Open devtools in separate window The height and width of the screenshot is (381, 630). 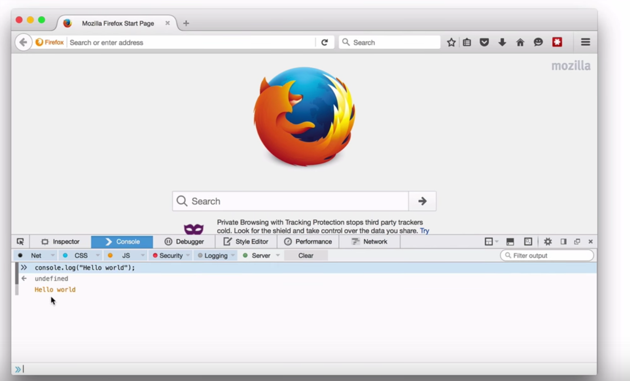[x=577, y=242]
